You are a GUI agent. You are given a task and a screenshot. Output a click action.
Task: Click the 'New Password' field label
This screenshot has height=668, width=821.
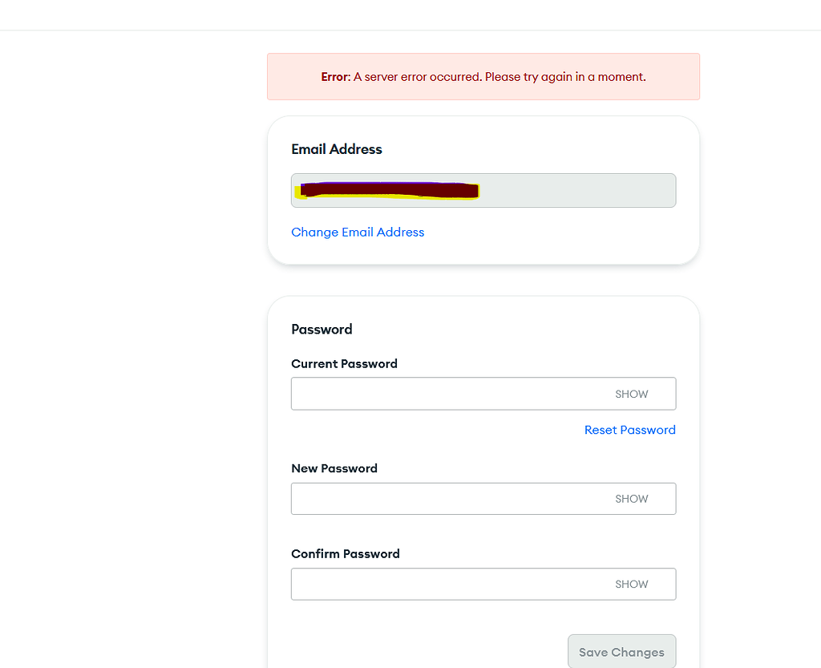point(334,468)
